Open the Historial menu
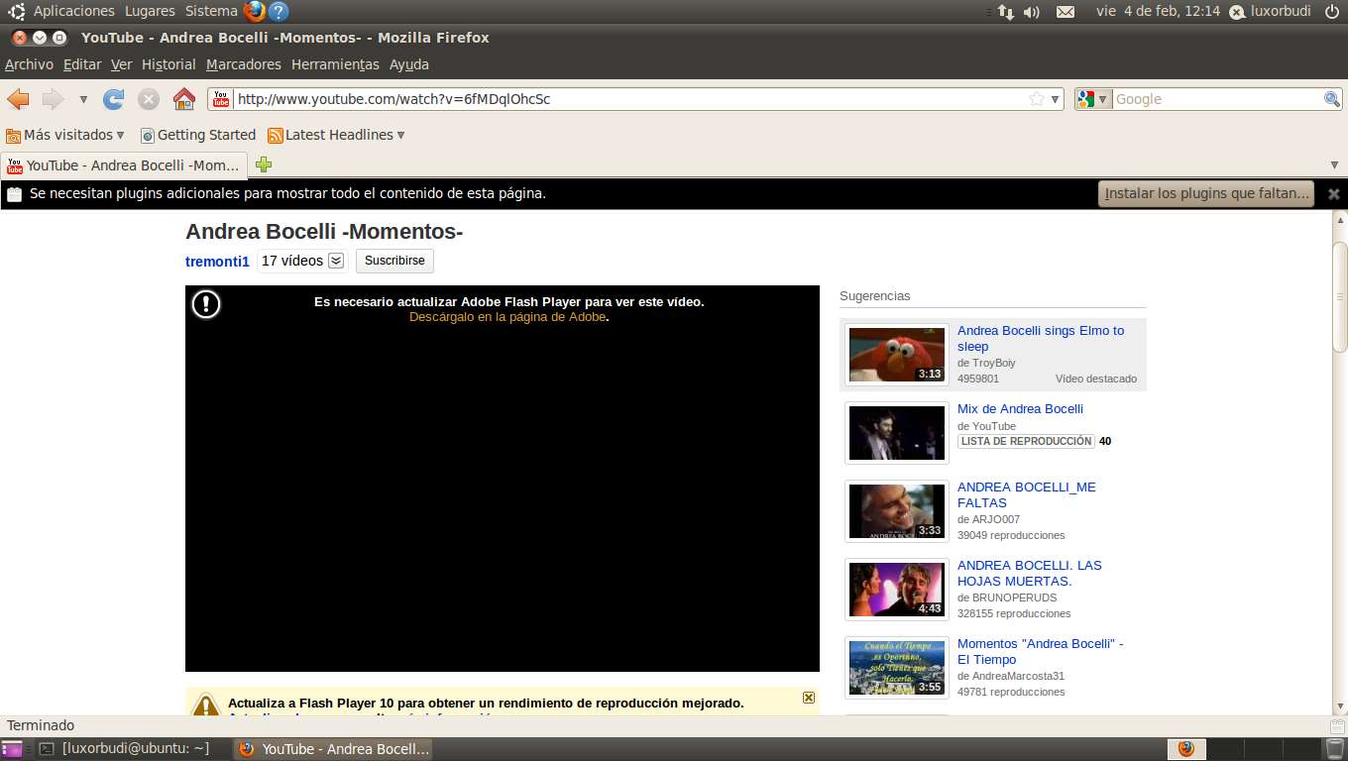Image resolution: width=1348 pixels, height=761 pixels. [168, 64]
